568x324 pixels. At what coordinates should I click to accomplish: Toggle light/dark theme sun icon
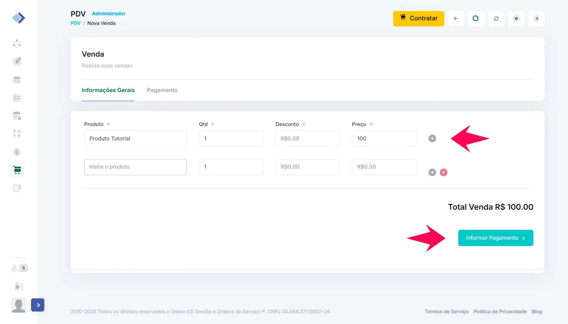point(536,18)
